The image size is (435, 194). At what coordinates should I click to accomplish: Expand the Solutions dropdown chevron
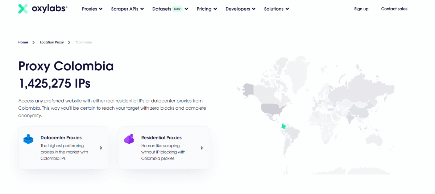coord(287,9)
